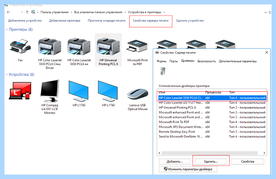The image size is (276, 179).
Task: Click the left arrow of horizontal scrollbar
Action: [x=159, y=153]
